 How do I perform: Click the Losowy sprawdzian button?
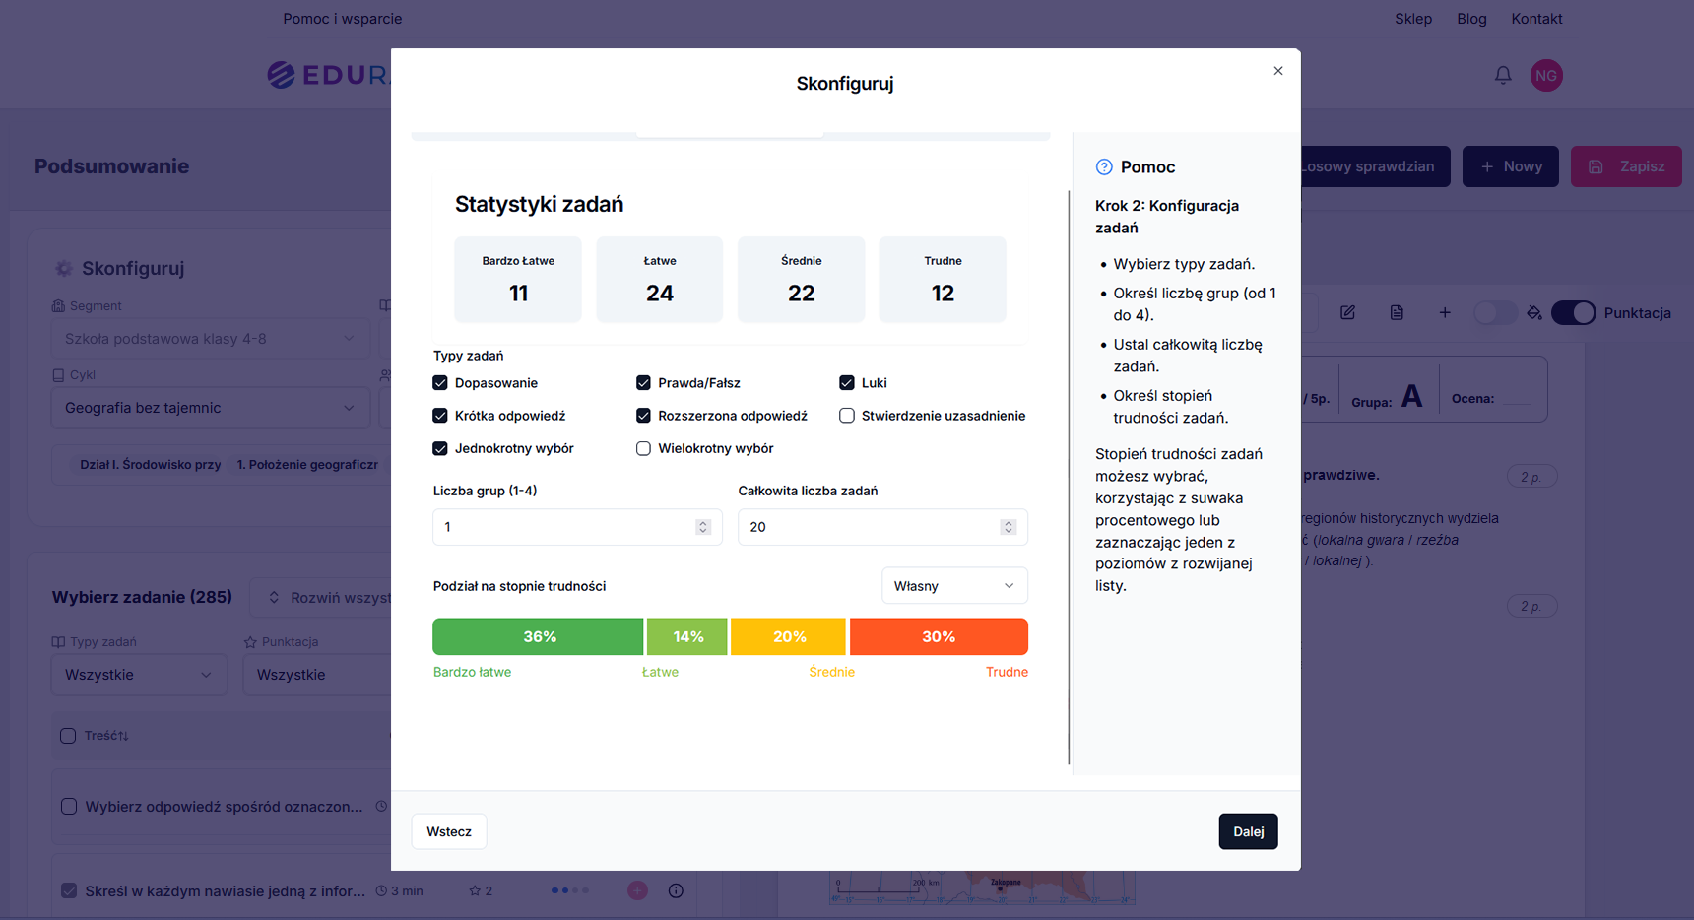click(x=1375, y=166)
